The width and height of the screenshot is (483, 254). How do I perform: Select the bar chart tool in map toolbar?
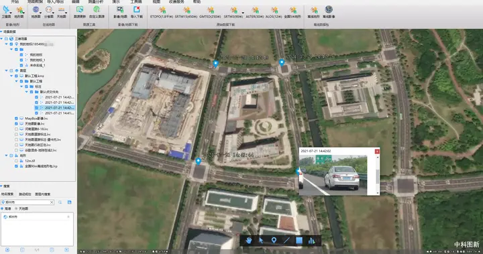[x=312, y=241]
